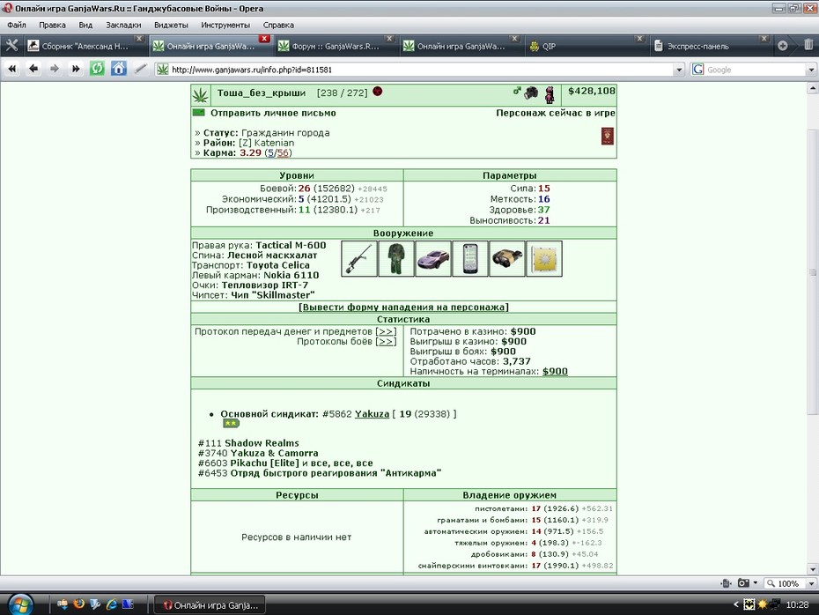Viewport: 819px width, 615px height.
Task: Show hidden system tray icons arrow
Action: [x=736, y=604]
